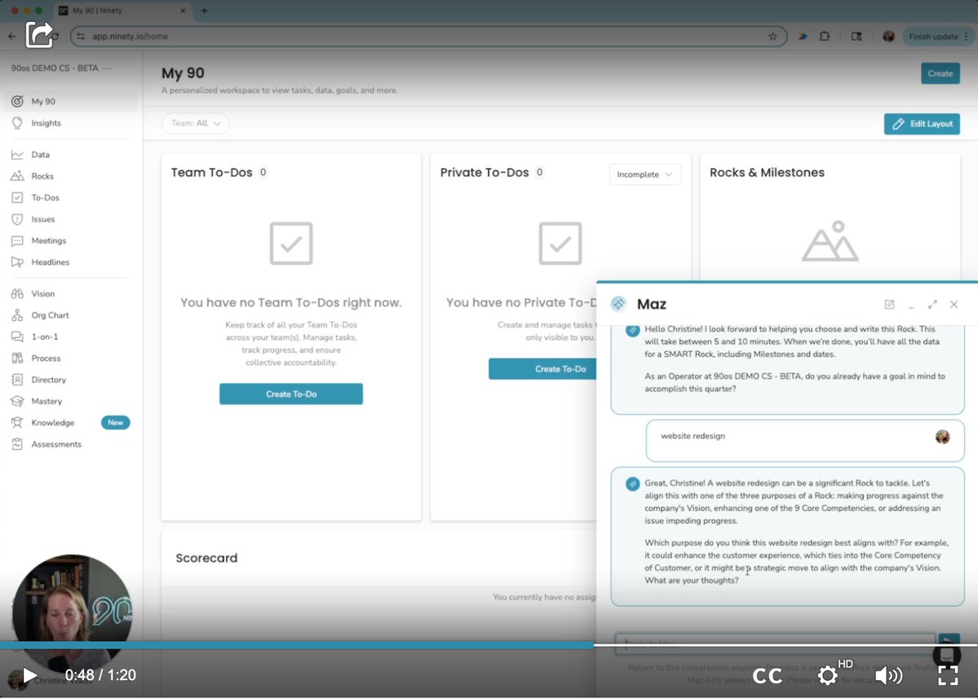The height and width of the screenshot is (699, 978).
Task: Click the Mastery graduation cap icon
Action: 17,401
